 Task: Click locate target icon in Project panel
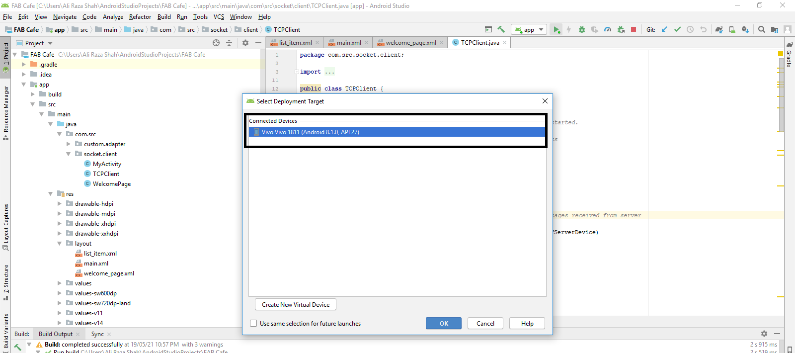pyautogui.click(x=216, y=43)
